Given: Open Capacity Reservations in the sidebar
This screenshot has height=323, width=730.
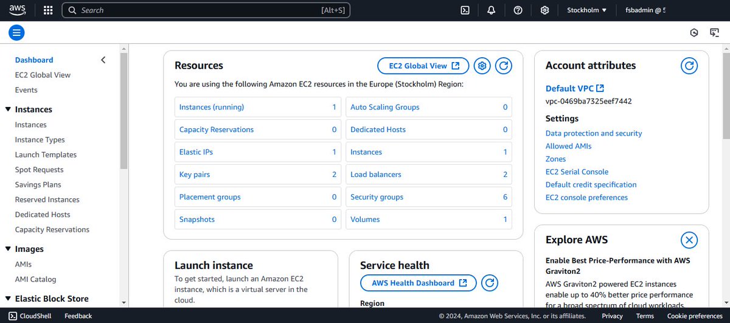Looking at the screenshot, I should [x=52, y=229].
